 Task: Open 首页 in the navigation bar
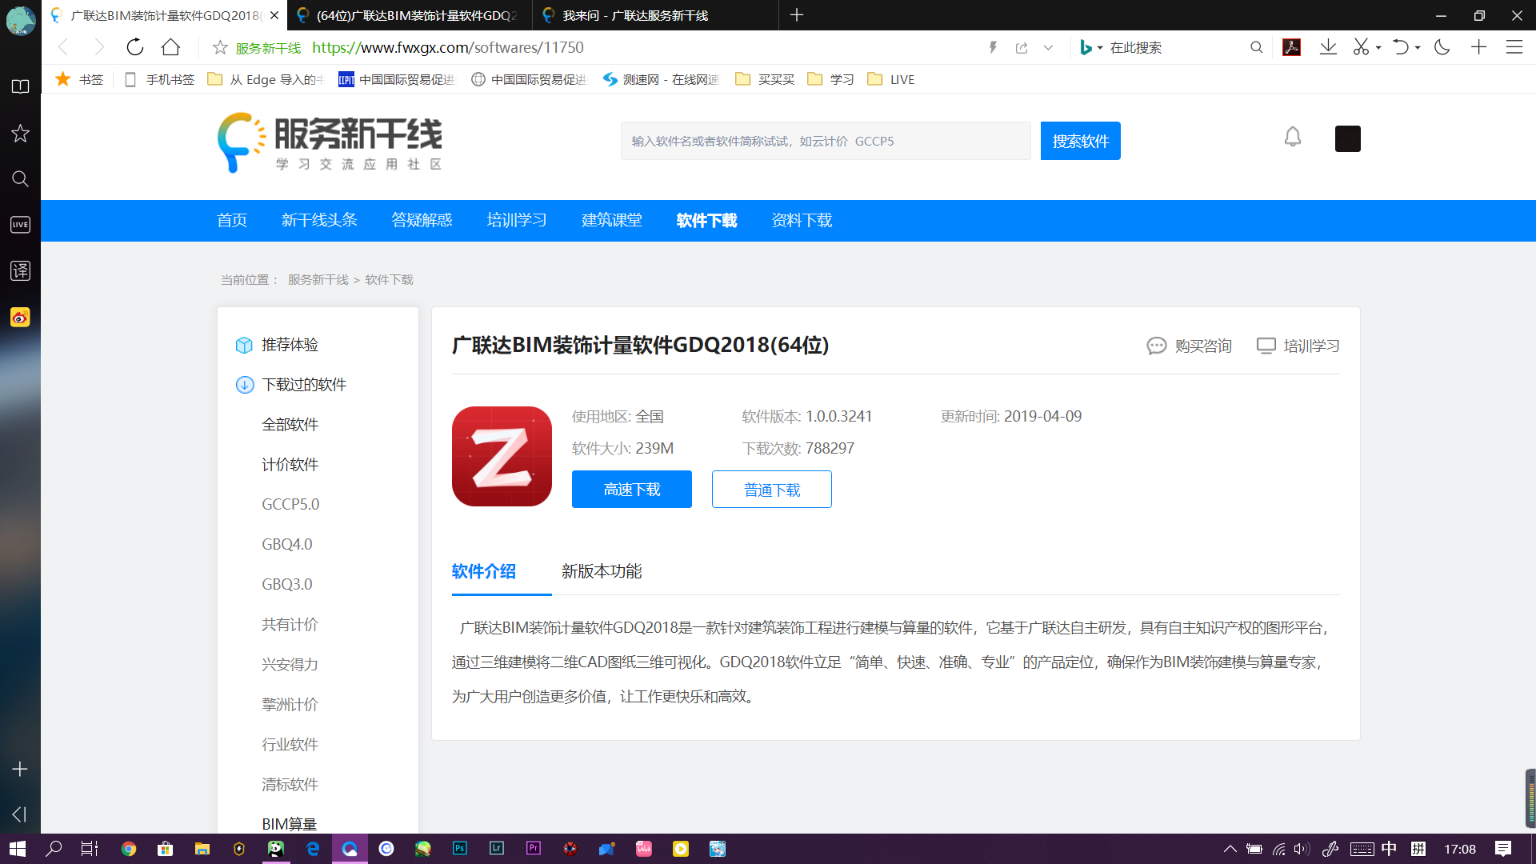pos(232,220)
